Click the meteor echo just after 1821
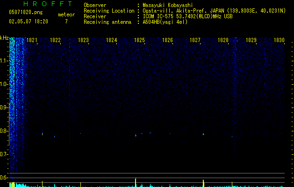Screen dimensions: 294x187 coord(42,133)
